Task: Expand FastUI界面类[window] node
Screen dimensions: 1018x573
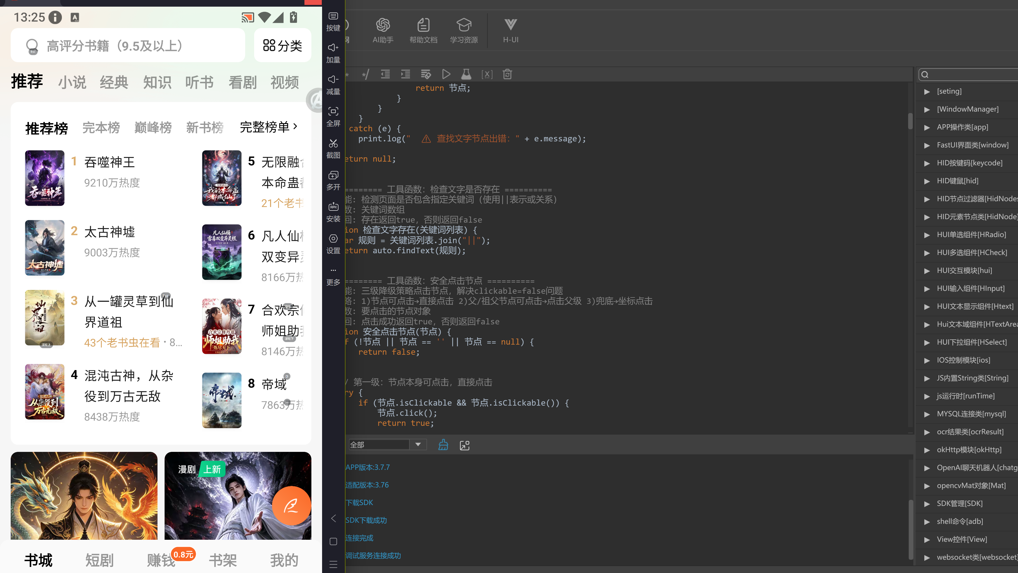Action: click(x=927, y=145)
